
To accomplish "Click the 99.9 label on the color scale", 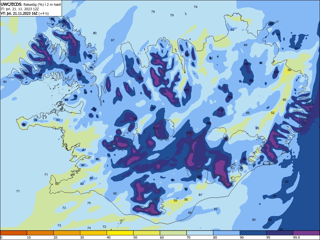I will click(296, 237).
